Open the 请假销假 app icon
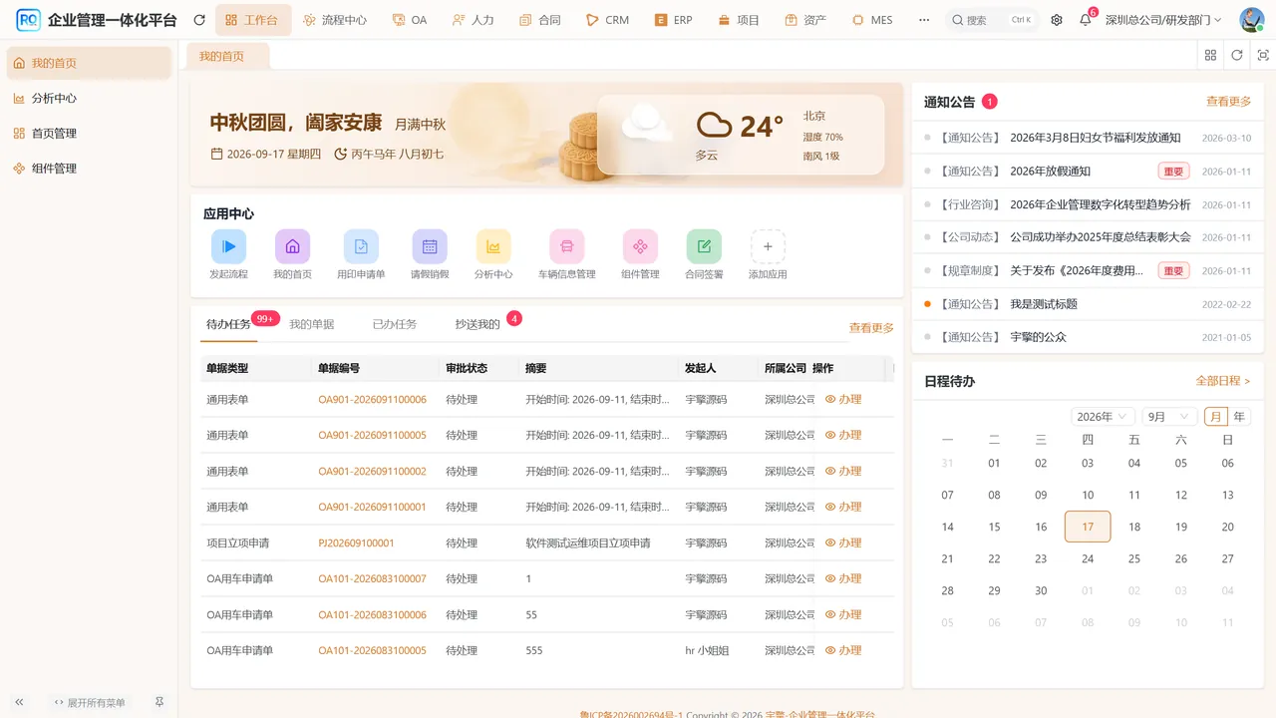The height and width of the screenshot is (718, 1276). coord(430,246)
